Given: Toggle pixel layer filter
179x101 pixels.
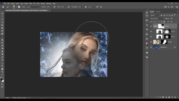Looking at the screenshot, I should 161,15.
